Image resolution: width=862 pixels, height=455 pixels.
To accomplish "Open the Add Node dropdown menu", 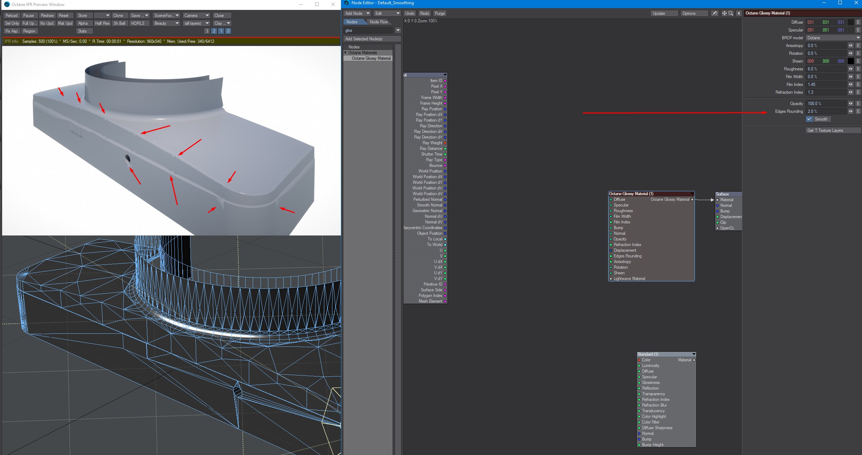I will 357,13.
